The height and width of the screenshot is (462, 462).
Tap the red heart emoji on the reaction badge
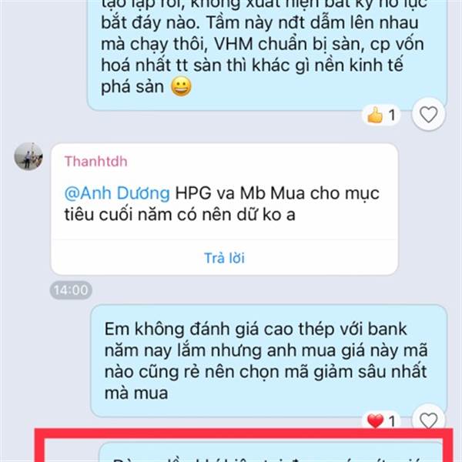point(376,420)
